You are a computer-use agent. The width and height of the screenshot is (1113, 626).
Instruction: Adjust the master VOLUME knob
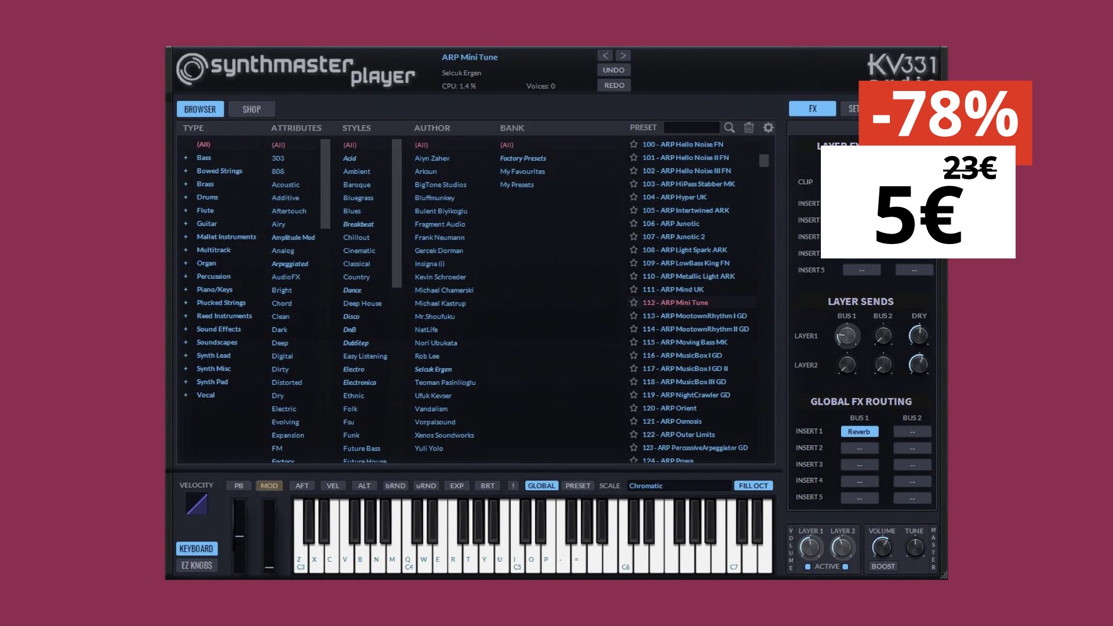[x=882, y=547]
